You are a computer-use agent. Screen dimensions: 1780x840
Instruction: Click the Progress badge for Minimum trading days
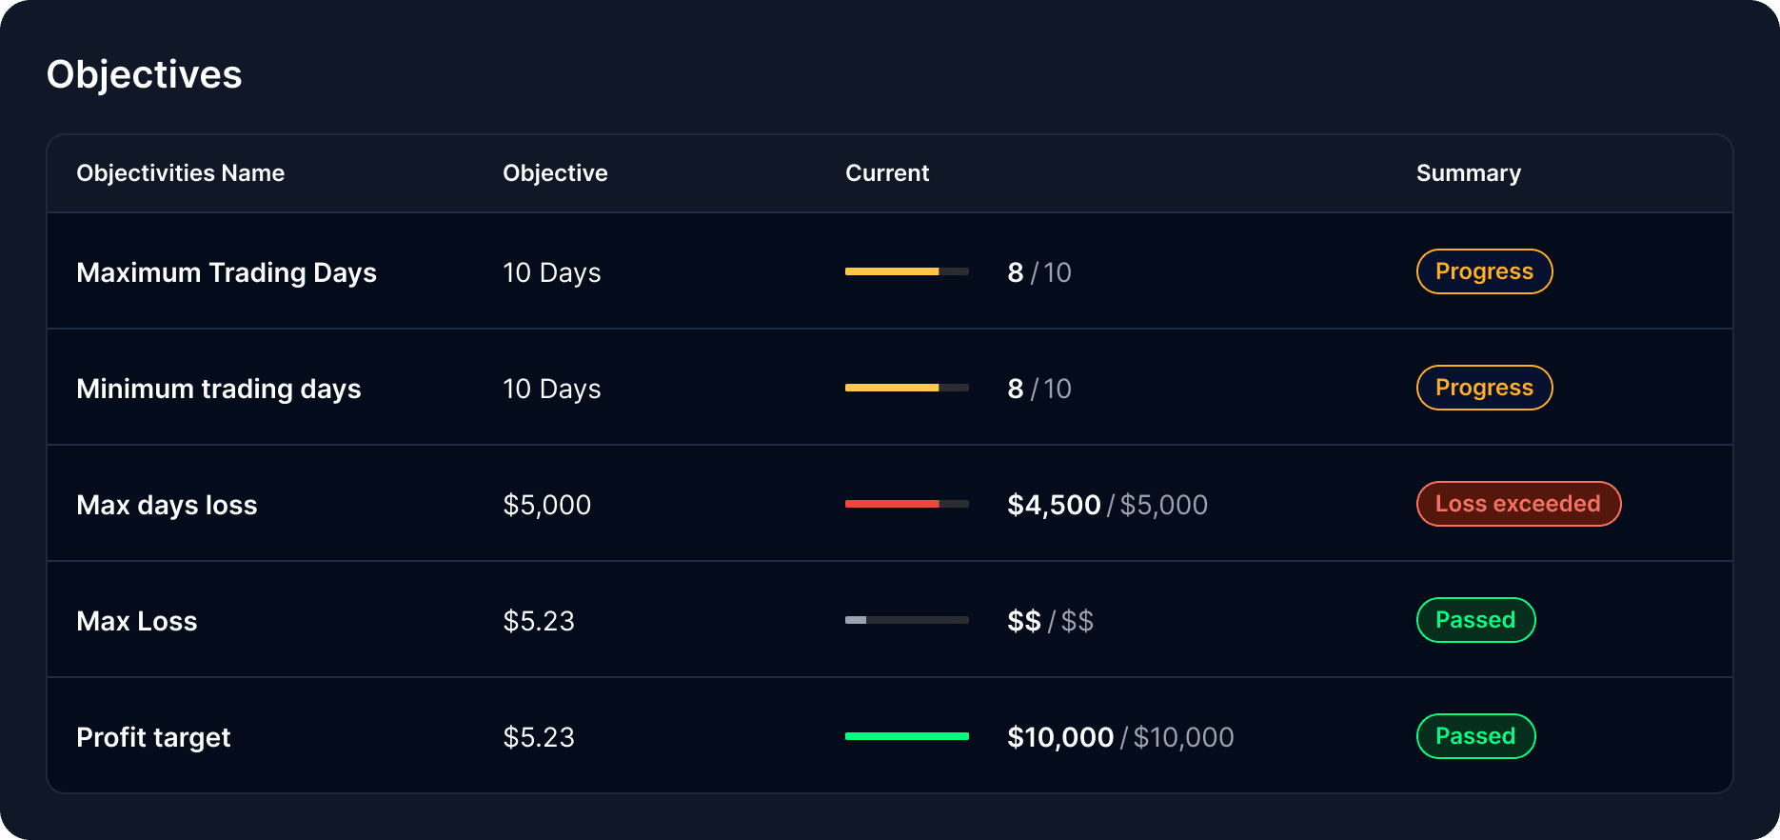[x=1484, y=388]
